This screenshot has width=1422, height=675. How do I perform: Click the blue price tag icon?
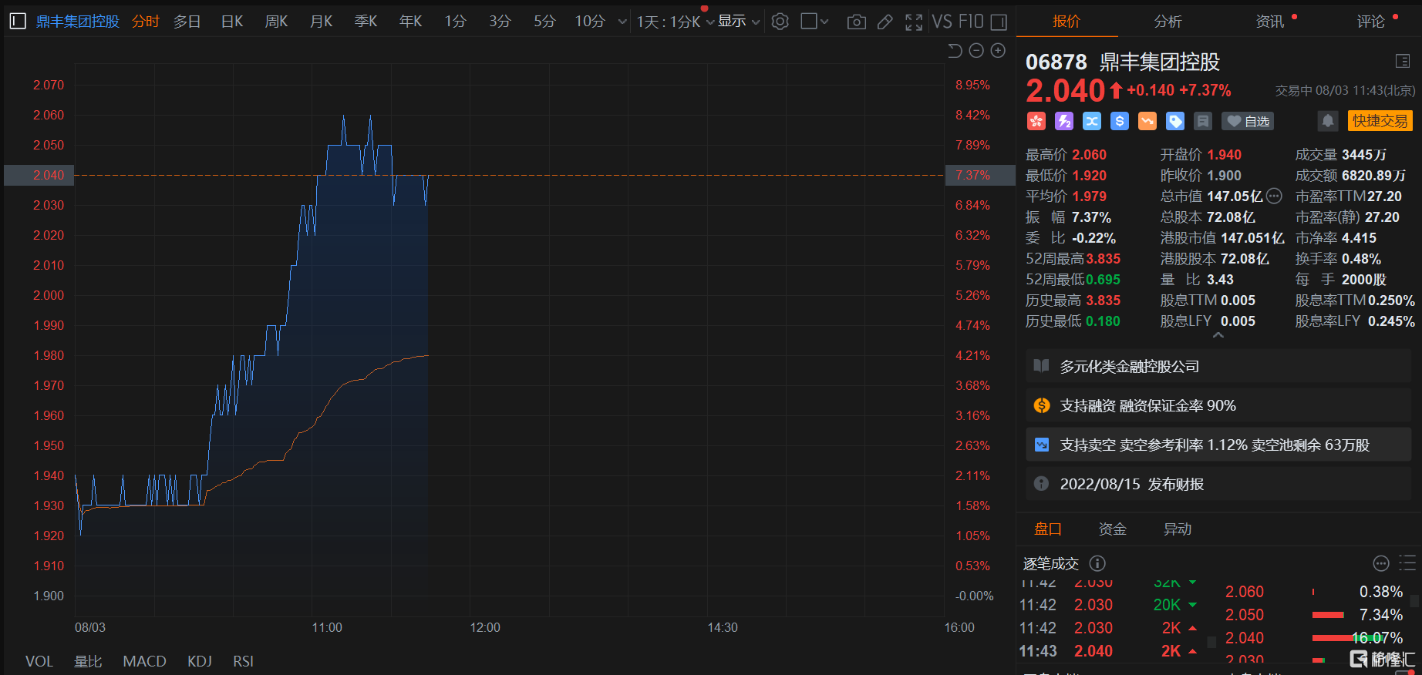click(1175, 121)
